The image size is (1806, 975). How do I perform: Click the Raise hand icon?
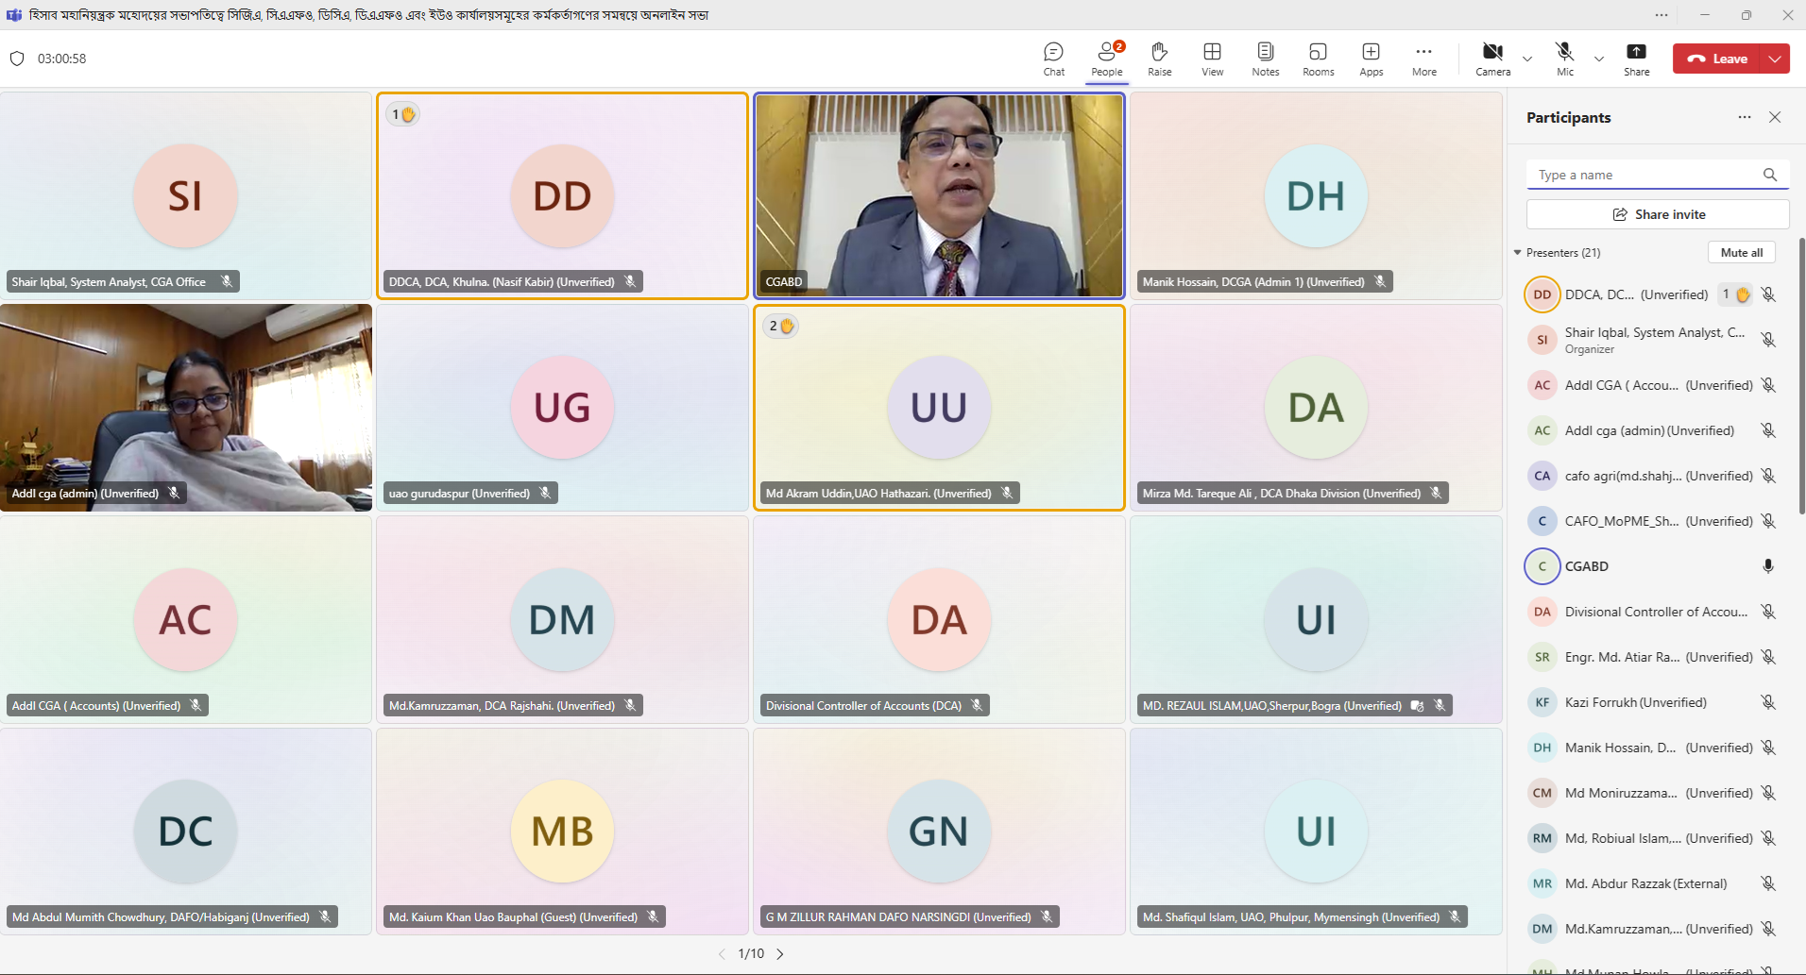1159,59
